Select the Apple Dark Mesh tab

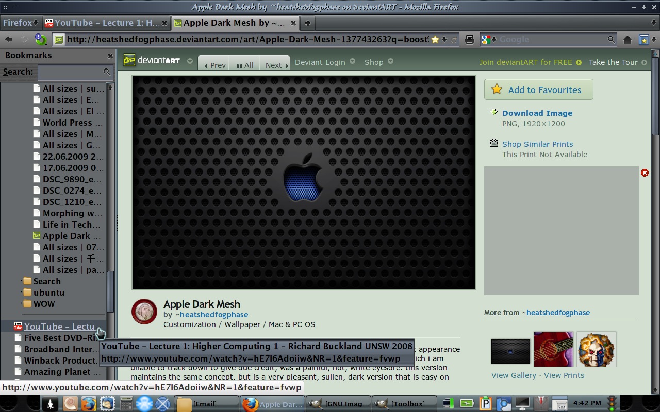pos(235,23)
